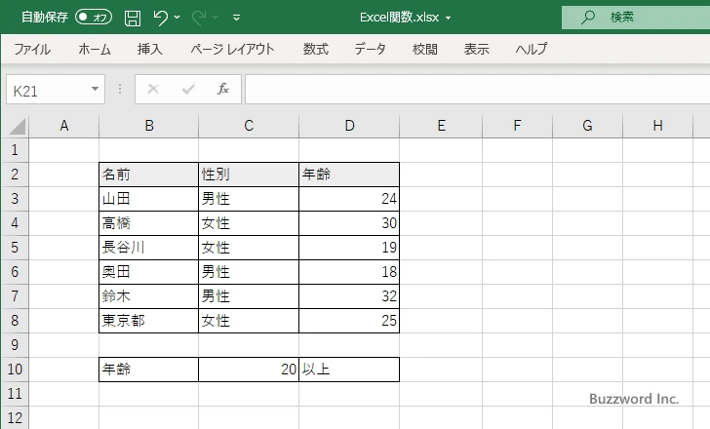This screenshot has width=710, height=429.
Task: Select row 5 header
Action: pos(15,248)
